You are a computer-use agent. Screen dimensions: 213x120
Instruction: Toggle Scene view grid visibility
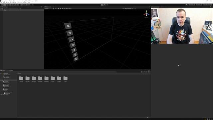coord(69,8)
